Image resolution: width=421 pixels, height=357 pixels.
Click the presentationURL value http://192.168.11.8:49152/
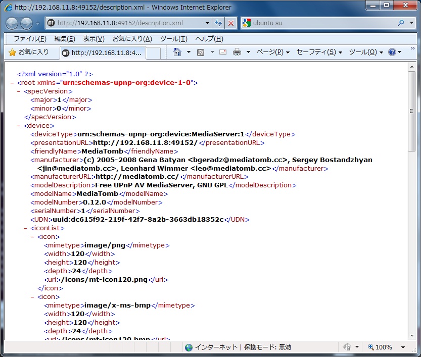[145, 143]
